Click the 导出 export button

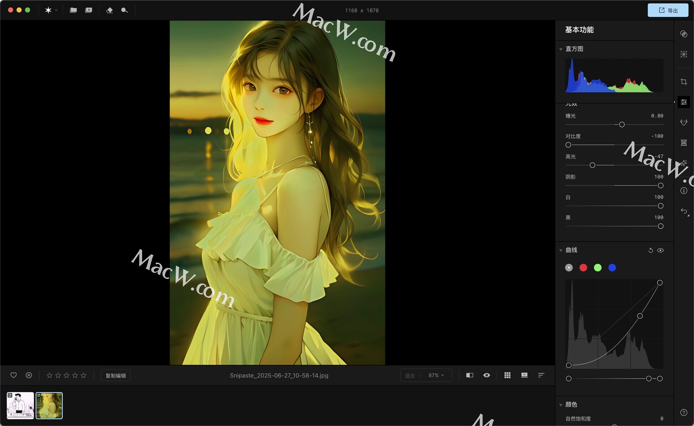(668, 10)
